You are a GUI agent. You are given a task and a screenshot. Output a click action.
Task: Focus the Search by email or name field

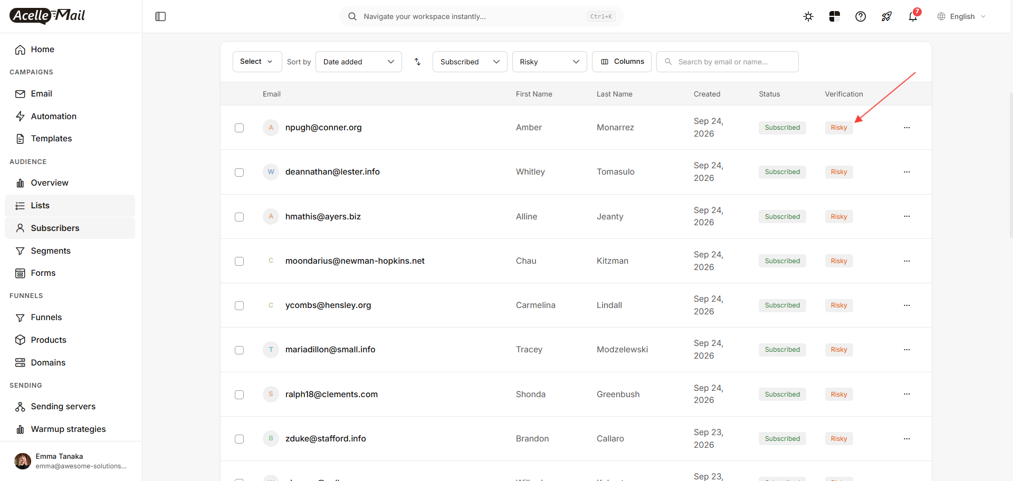point(727,62)
